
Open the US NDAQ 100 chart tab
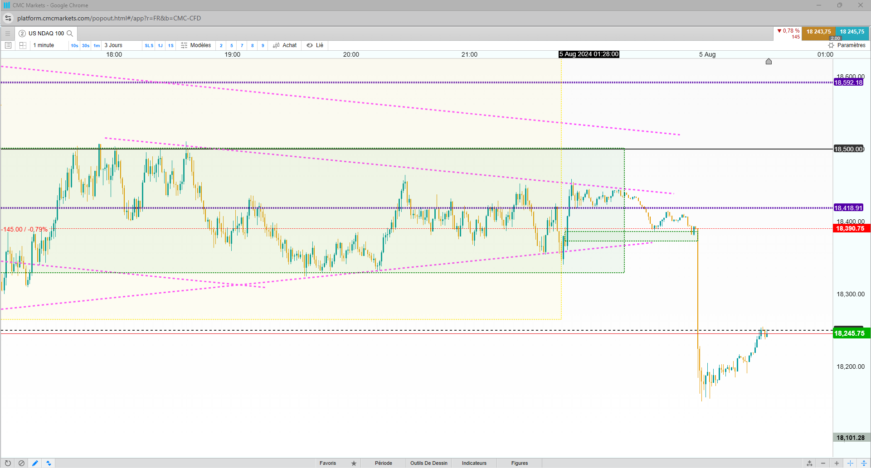(46, 33)
